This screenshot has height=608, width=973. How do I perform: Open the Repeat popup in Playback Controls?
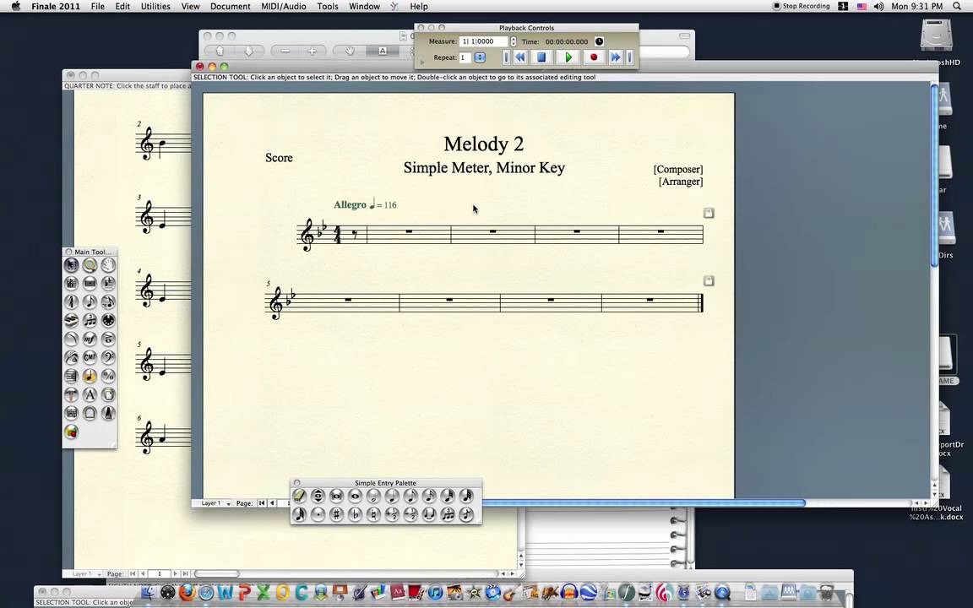coord(480,57)
